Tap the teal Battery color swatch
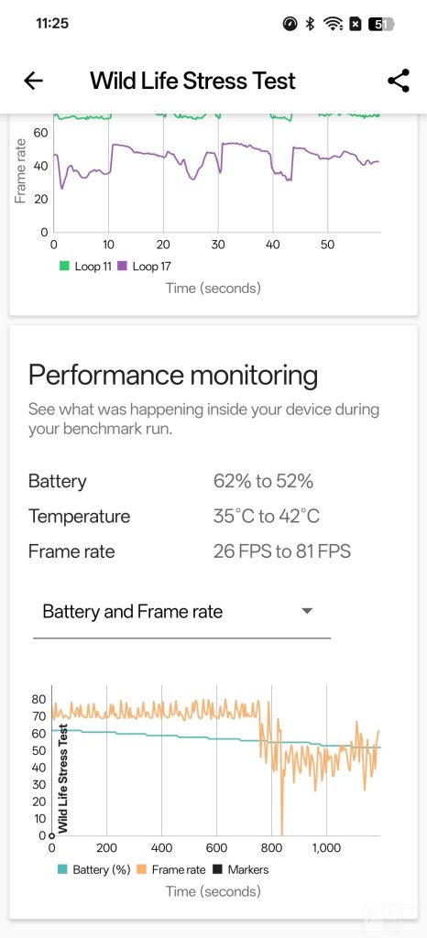Image resolution: width=427 pixels, height=938 pixels. pos(63,870)
